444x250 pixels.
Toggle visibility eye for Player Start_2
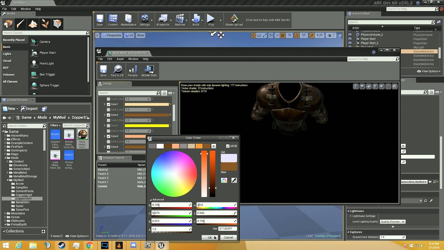pyautogui.click(x=350, y=43)
